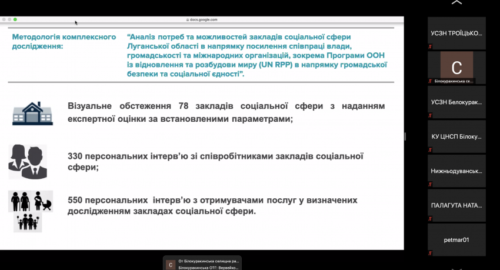Viewport: 500px width, 270px height.
Task: Select the Нижньодуванськ participant tile
Action: 456,171
